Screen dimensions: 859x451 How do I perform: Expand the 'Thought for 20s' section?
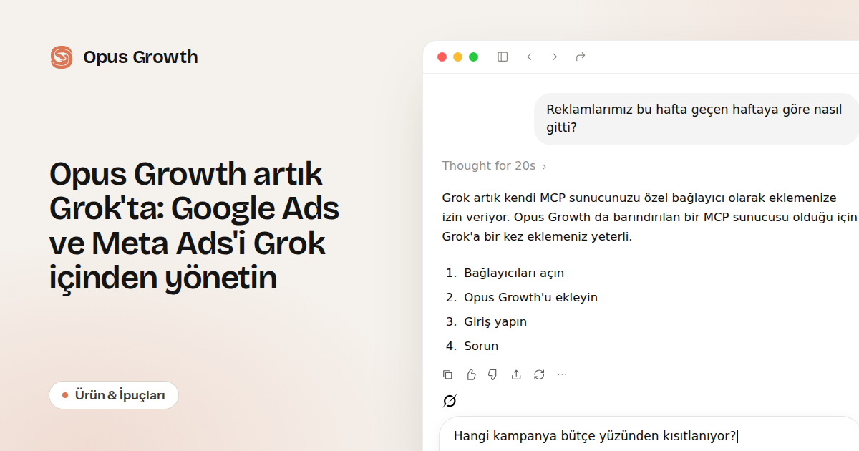[x=494, y=166]
